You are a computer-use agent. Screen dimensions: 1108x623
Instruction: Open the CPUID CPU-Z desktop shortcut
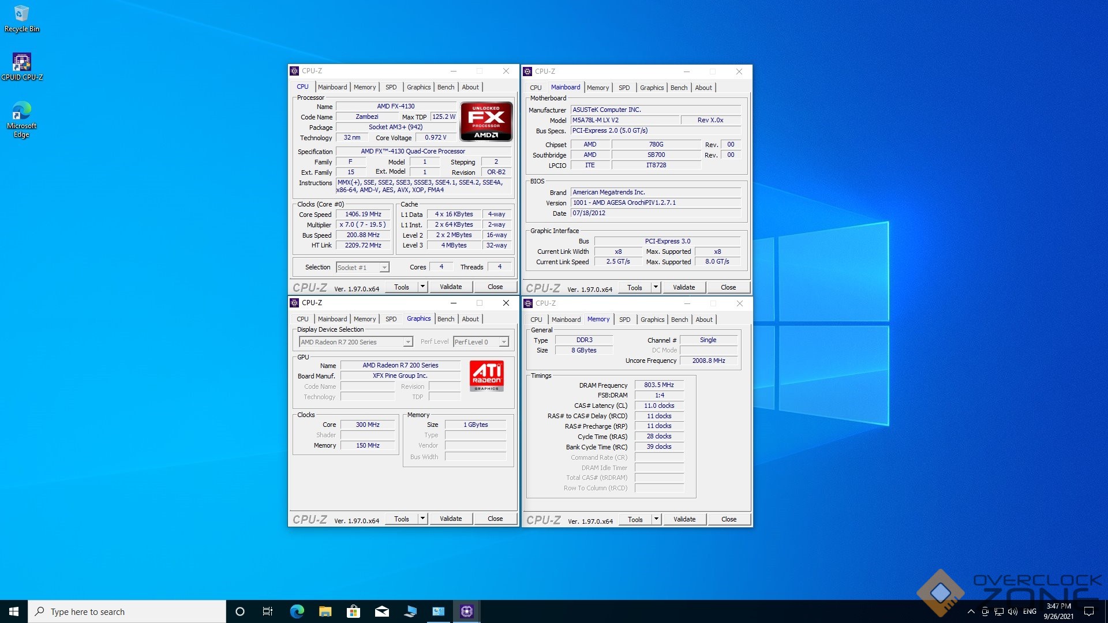(22, 62)
